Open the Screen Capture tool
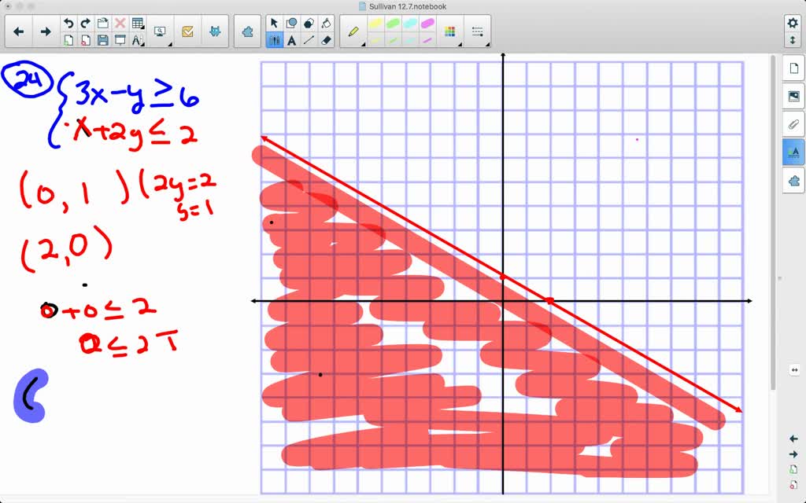Screen dimensions: 806x503 (x=160, y=30)
